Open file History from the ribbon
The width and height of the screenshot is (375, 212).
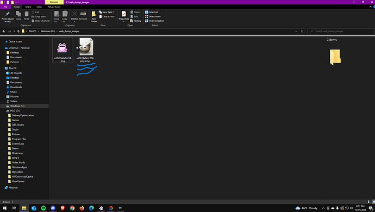coord(136,21)
